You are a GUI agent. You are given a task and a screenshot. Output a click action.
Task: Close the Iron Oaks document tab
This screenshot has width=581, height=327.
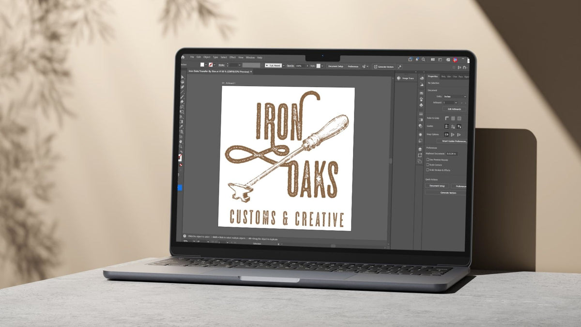coord(251,72)
